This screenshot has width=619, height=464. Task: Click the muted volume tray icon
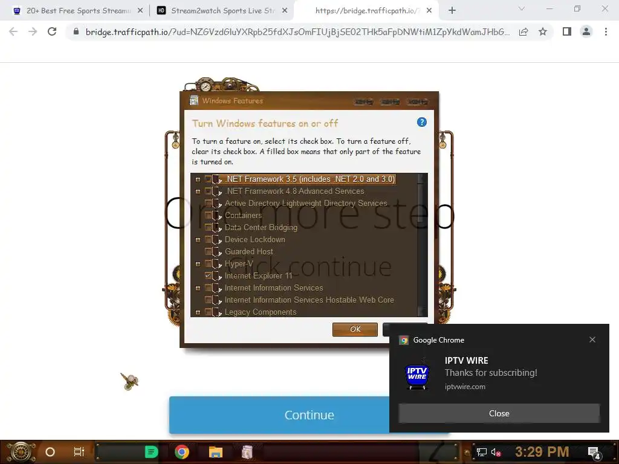(496, 452)
